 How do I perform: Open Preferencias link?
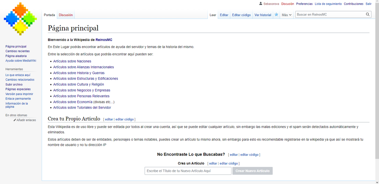click(x=304, y=4)
